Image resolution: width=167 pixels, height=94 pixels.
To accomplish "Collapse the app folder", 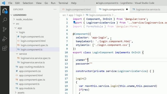I will click(x=20, y=28).
